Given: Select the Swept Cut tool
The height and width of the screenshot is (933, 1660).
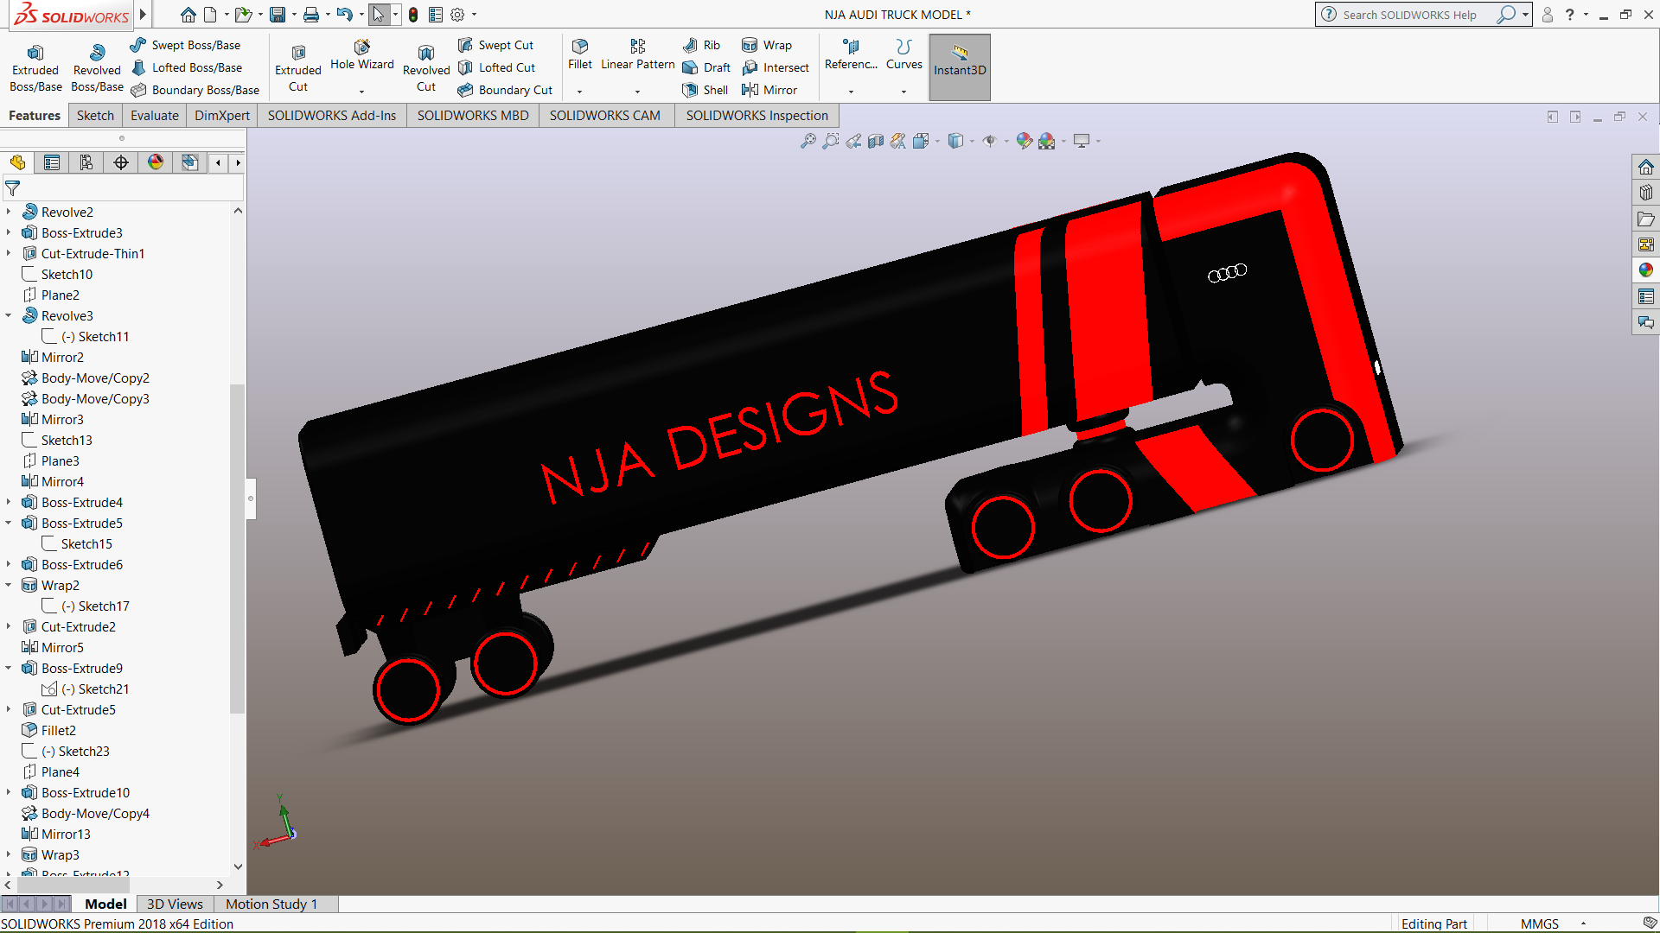Looking at the screenshot, I should (x=496, y=45).
